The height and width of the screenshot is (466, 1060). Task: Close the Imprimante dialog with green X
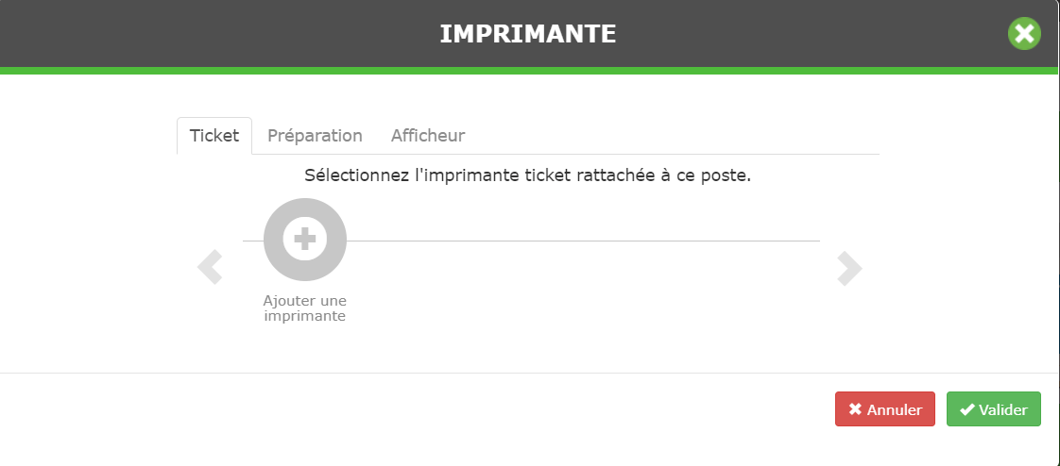pyautogui.click(x=1024, y=34)
